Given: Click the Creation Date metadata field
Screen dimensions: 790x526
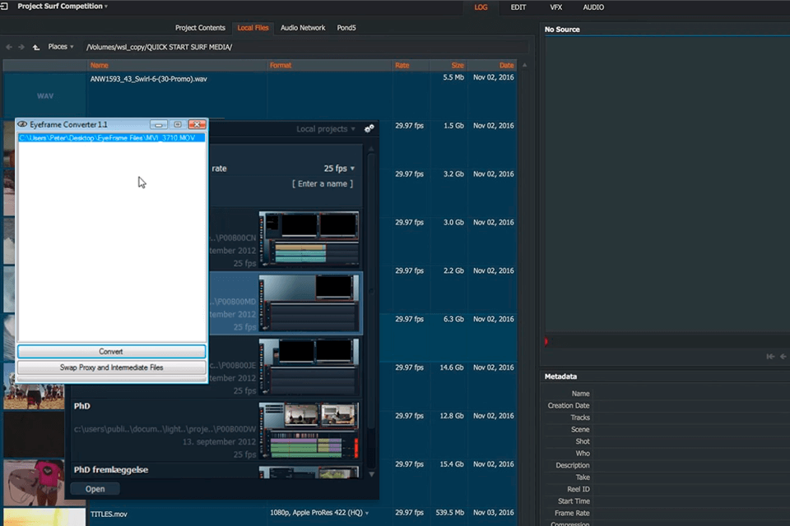Looking at the screenshot, I should pyautogui.click(x=690, y=406).
